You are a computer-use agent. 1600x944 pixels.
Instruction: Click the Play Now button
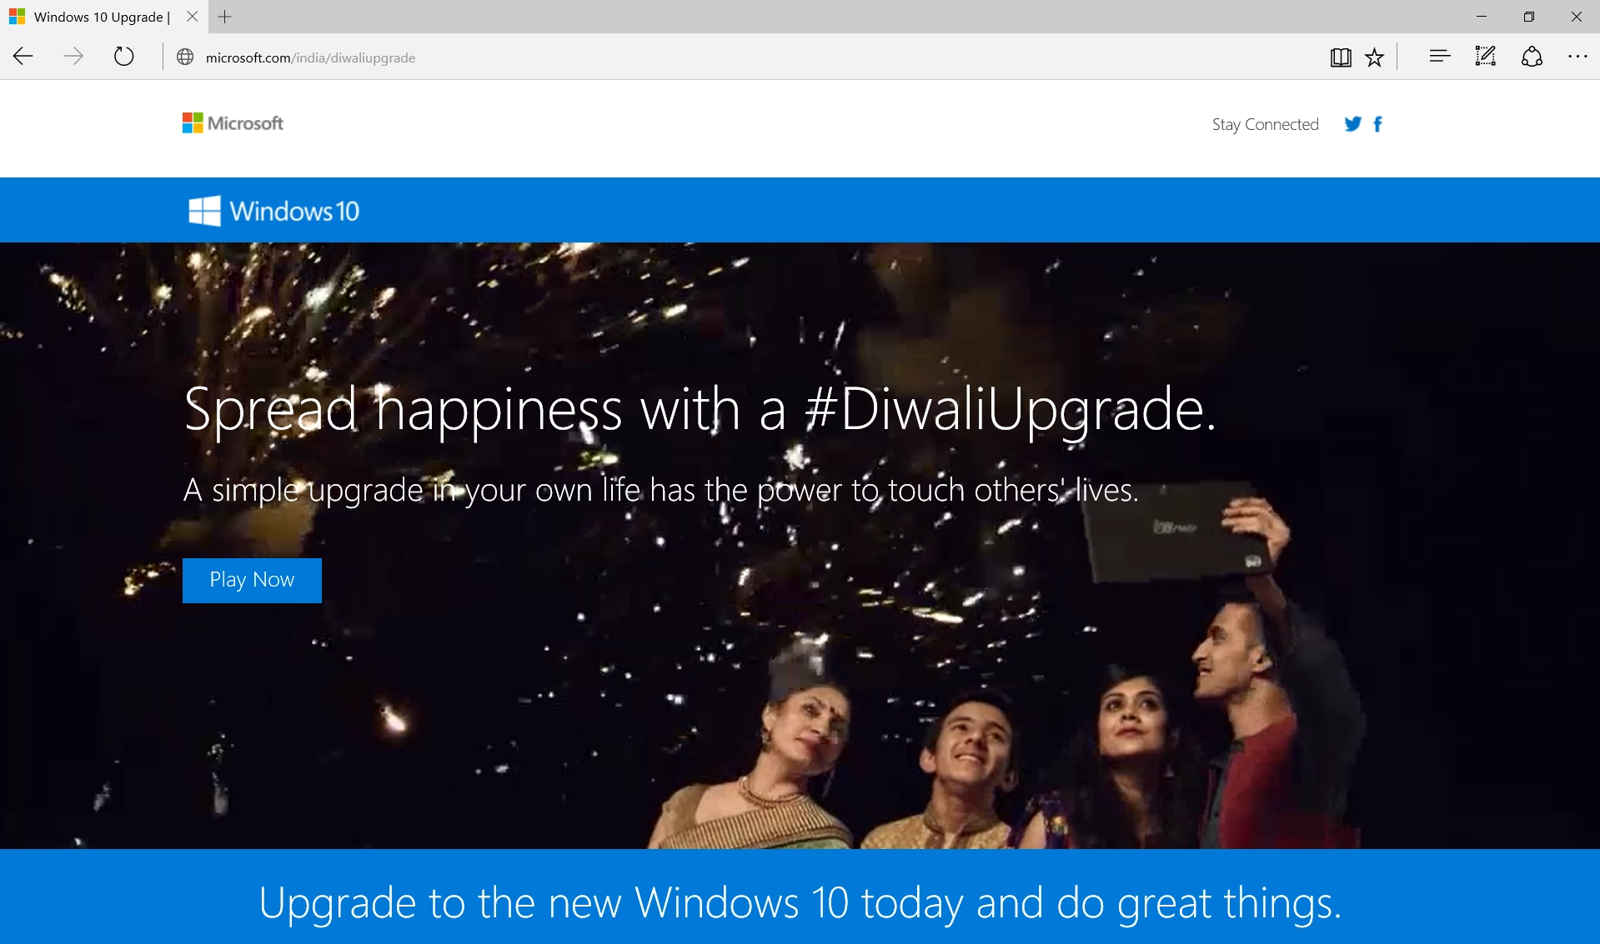point(252,580)
